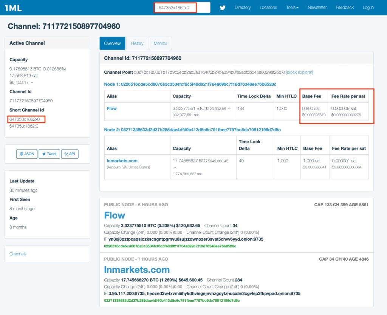The height and width of the screenshot is (315, 387).
Task: Click the search field containing 647353x1862x0
Action: (x=182, y=8)
